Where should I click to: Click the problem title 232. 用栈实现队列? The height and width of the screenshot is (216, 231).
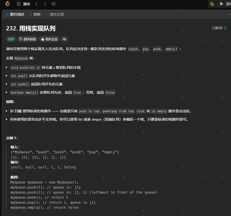(x=31, y=28)
